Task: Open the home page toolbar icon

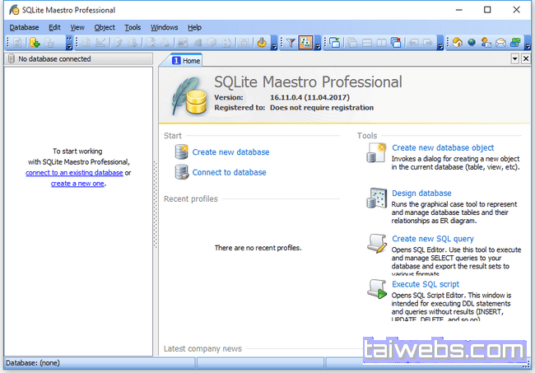Action: 458,43
